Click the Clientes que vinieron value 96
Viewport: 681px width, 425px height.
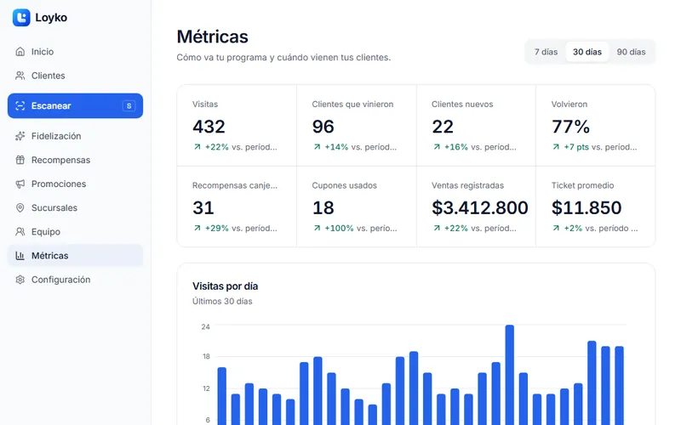[x=323, y=127]
